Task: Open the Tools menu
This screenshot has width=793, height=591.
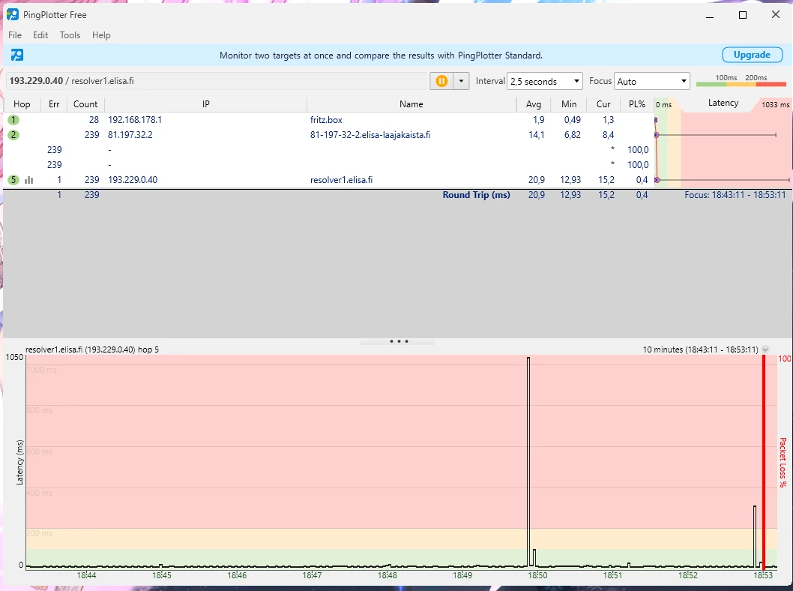Action: (70, 35)
